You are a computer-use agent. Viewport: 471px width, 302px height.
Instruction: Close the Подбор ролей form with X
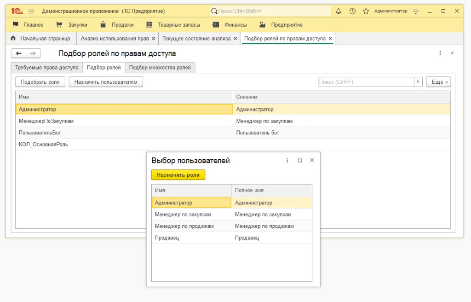point(452,53)
